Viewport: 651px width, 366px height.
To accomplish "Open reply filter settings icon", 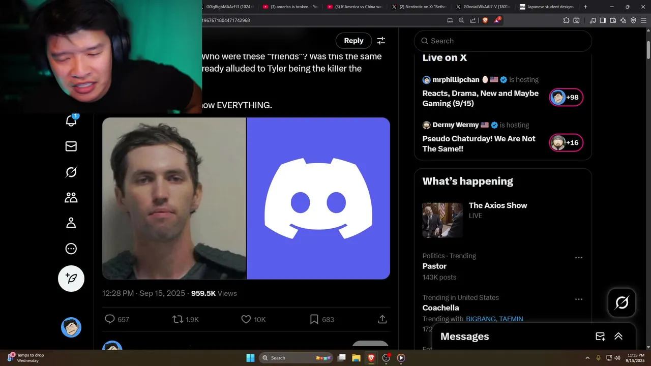I will (x=381, y=41).
